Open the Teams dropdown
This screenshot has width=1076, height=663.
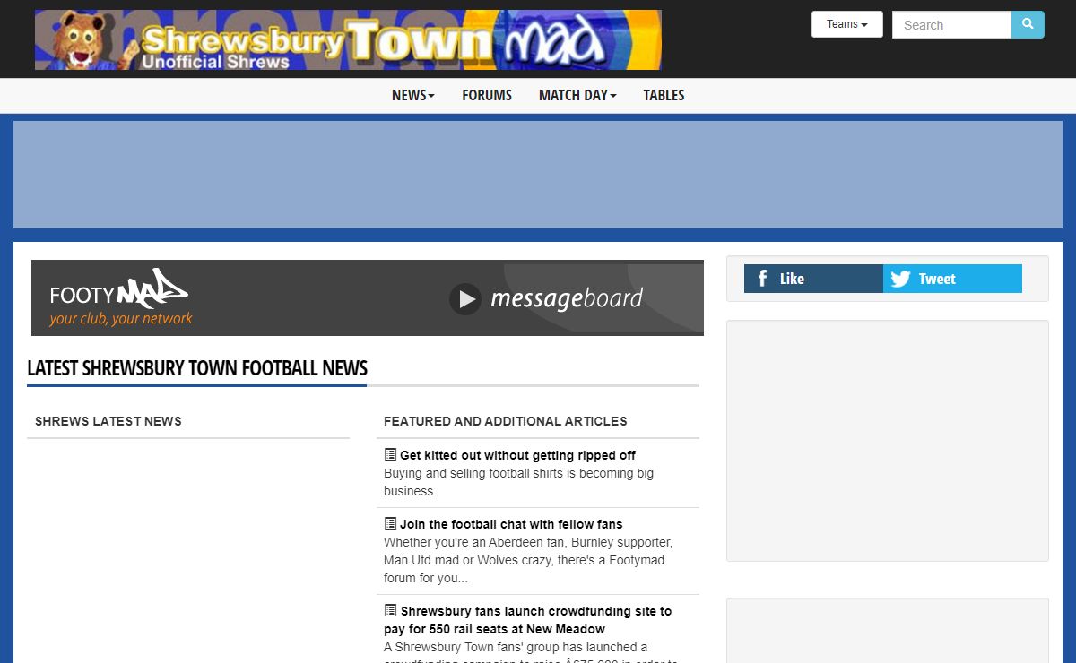click(846, 24)
